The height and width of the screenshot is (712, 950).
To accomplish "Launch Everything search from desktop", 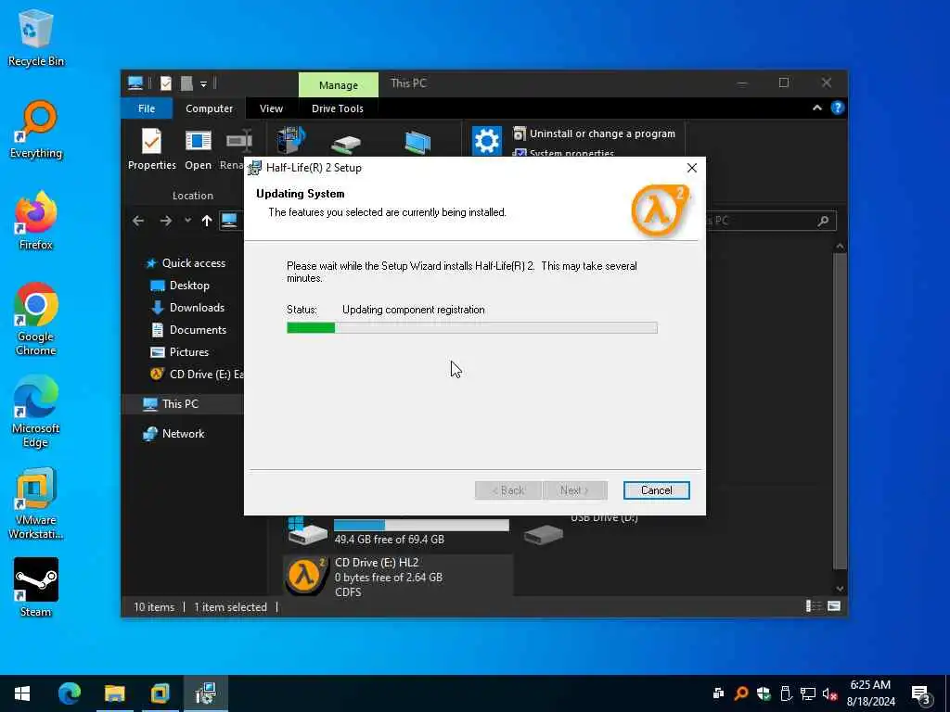I will point(36,130).
